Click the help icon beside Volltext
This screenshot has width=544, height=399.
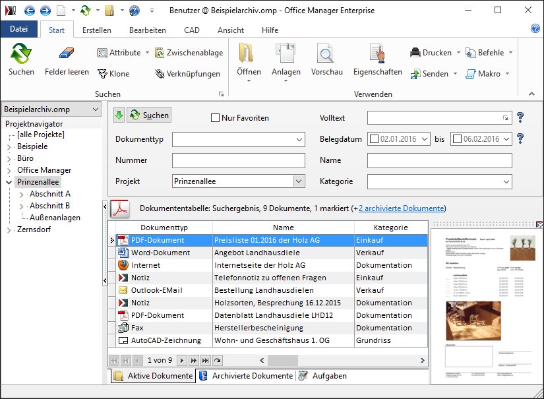point(520,117)
